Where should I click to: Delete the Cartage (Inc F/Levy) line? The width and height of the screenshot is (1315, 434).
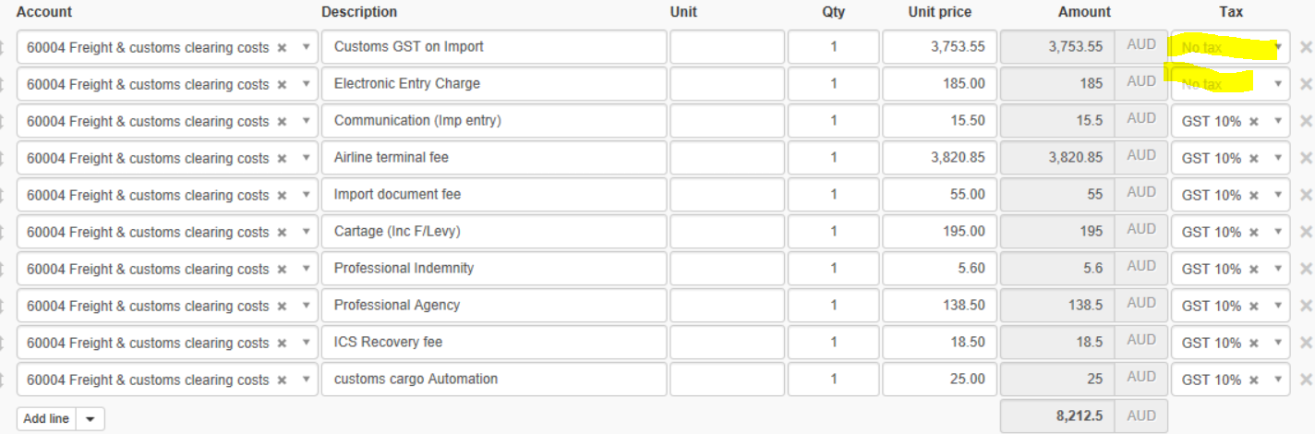(x=1306, y=232)
